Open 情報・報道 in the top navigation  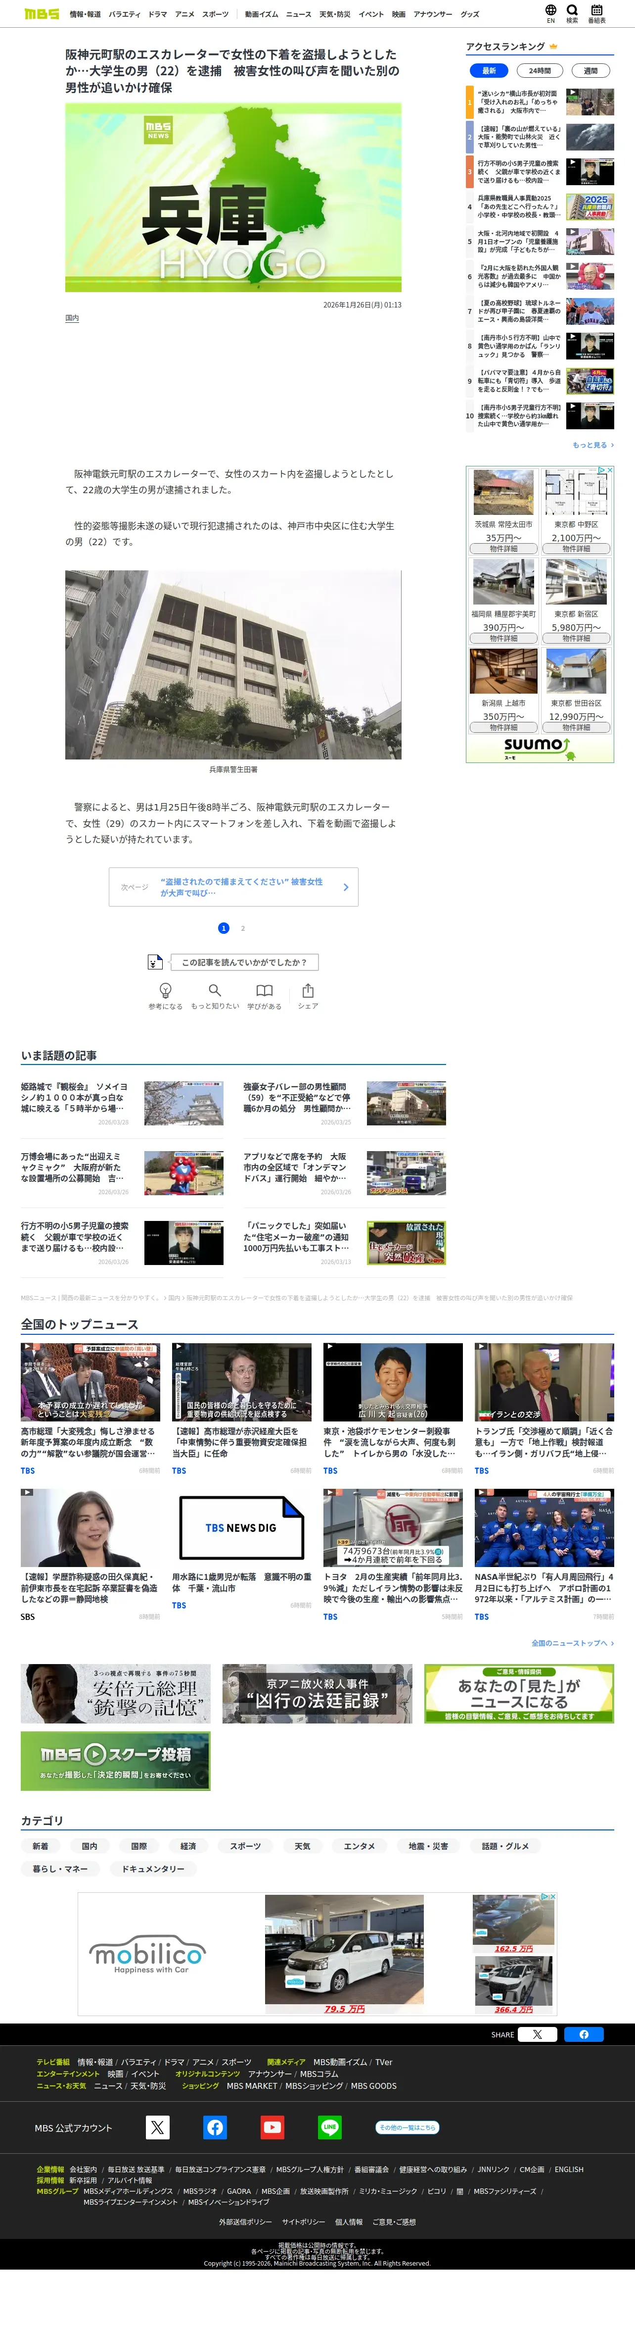85,14
